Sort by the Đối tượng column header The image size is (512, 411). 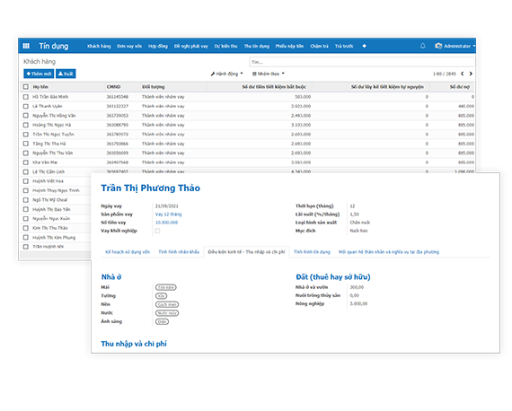pyautogui.click(x=153, y=87)
